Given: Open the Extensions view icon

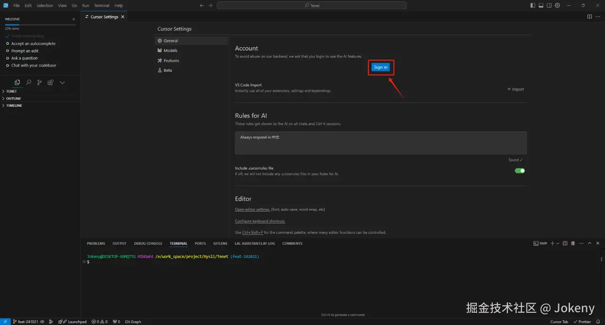Looking at the screenshot, I should tap(51, 82).
